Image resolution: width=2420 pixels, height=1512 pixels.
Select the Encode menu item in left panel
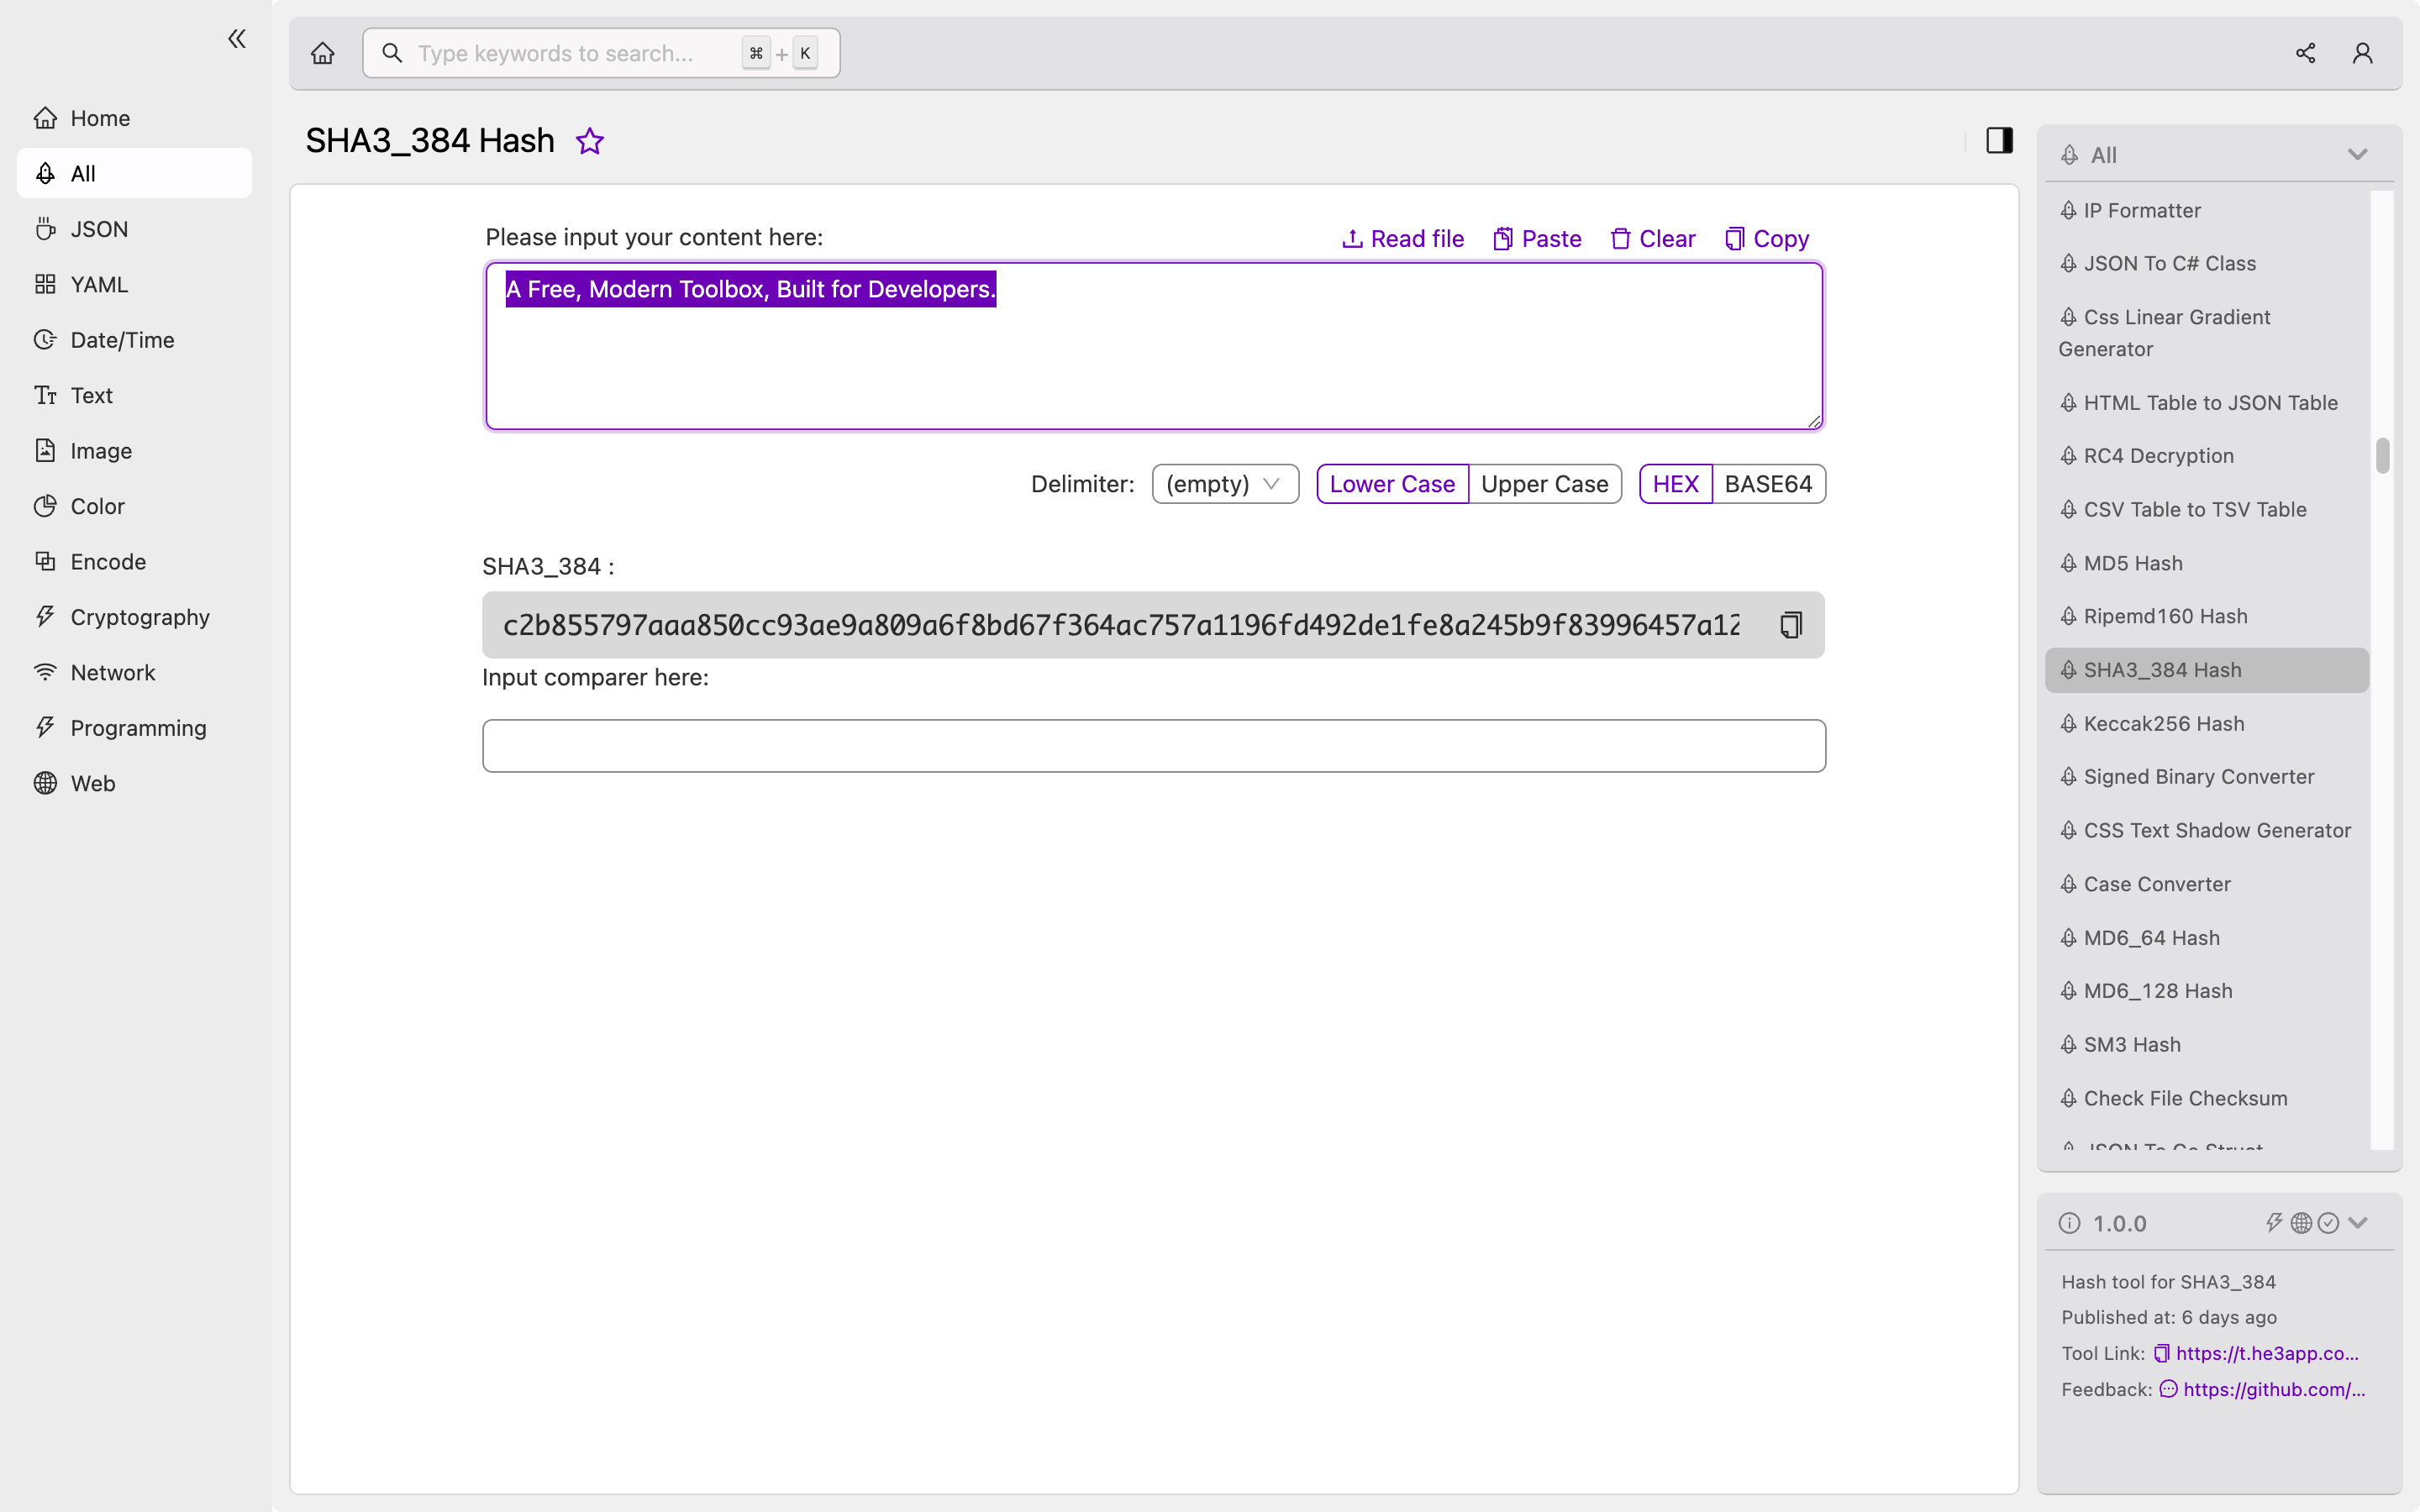[x=108, y=561]
